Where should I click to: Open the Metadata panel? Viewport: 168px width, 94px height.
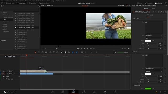pyautogui.click(x=149, y=3)
